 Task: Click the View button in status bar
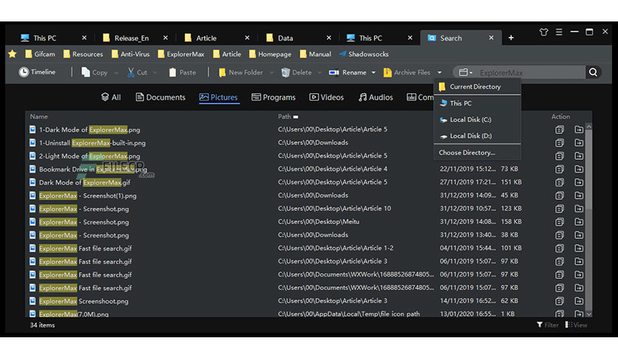coord(576,325)
